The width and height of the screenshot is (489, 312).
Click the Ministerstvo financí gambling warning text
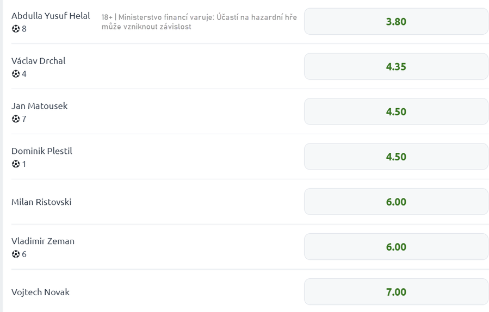199,22
